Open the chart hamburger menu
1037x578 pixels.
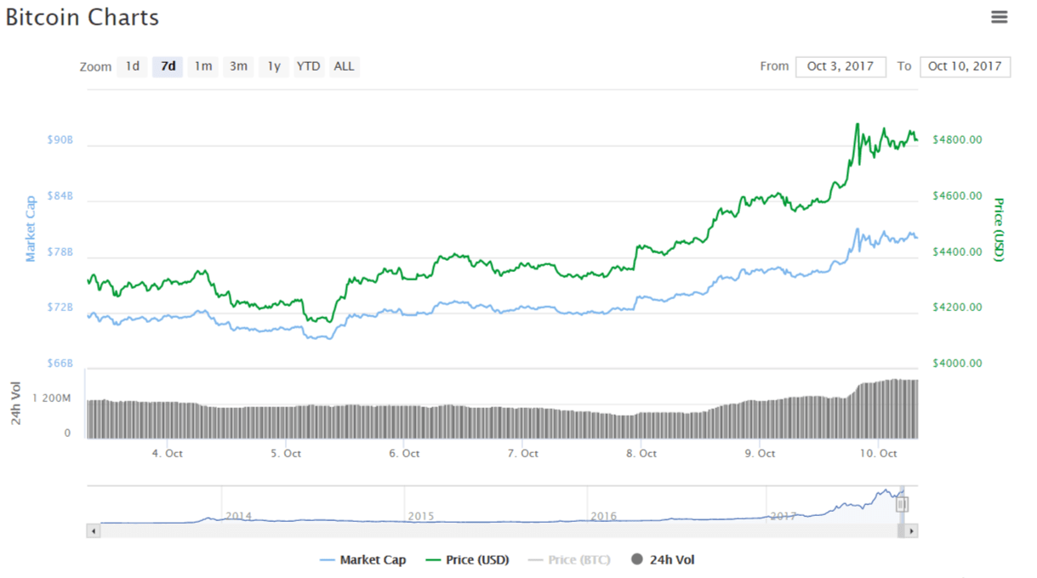point(999,17)
